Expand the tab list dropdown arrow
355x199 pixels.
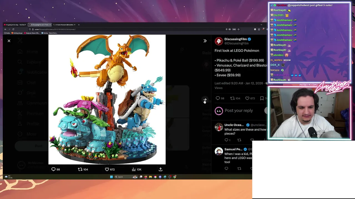[261, 25]
